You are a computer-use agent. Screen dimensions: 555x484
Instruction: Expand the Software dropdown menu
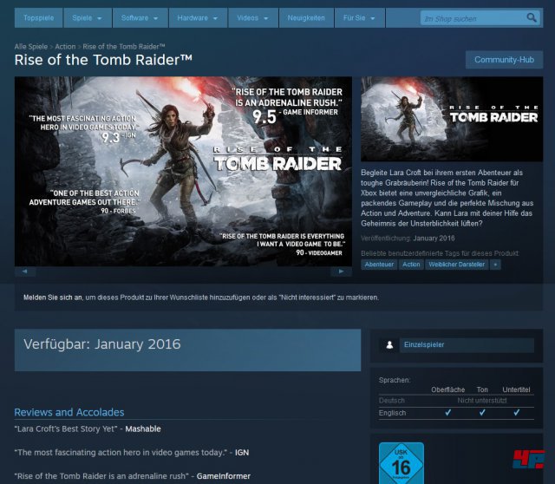(x=140, y=17)
